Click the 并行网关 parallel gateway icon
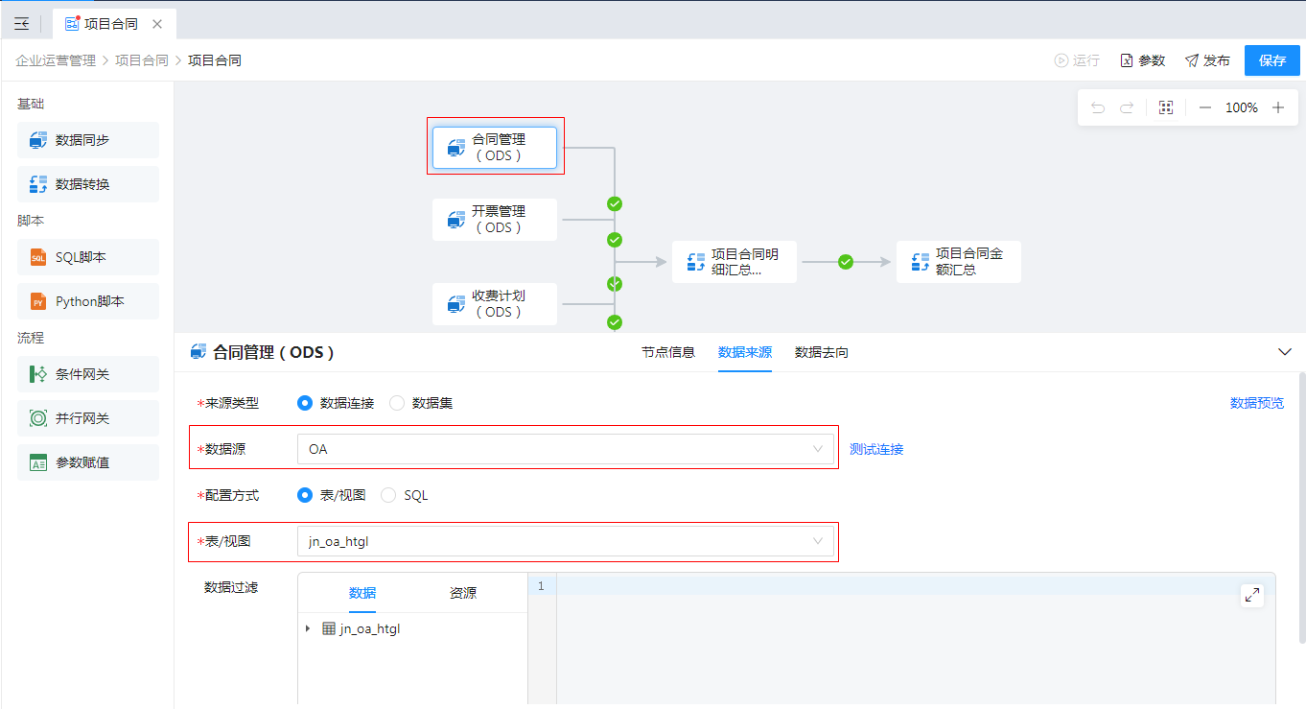Viewport: 1306px width, 709px height. [38, 418]
